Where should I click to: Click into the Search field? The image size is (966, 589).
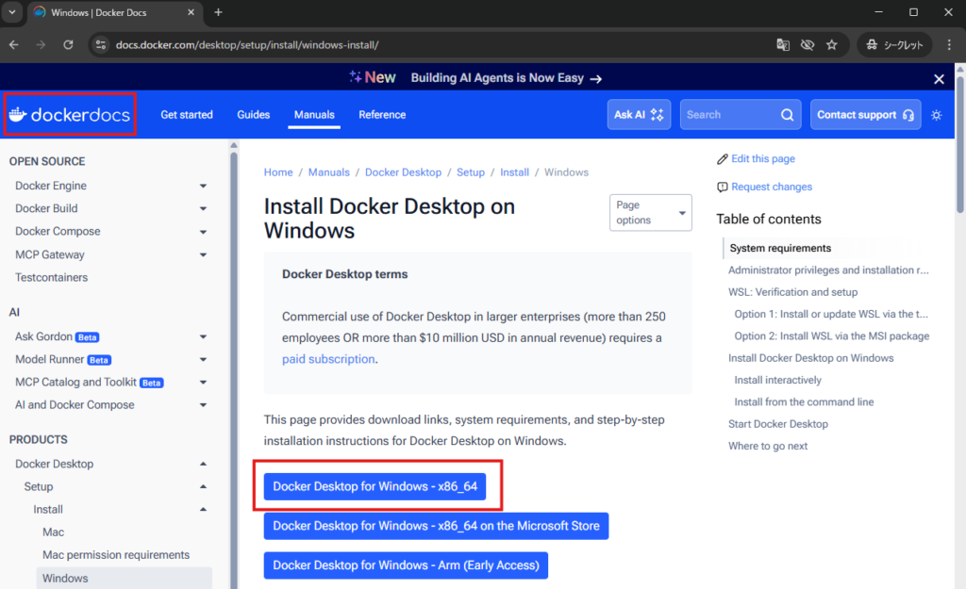coord(741,115)
